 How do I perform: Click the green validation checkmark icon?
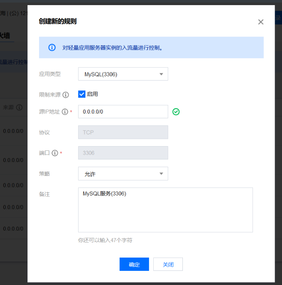(176, 111)
